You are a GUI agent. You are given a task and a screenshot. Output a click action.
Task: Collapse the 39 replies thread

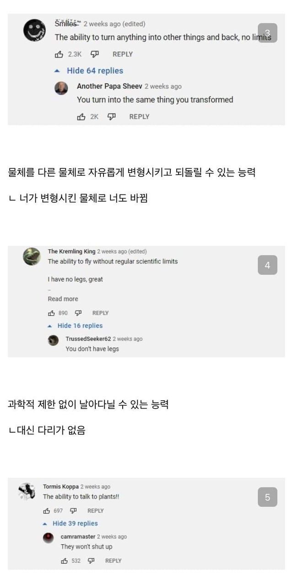[71, 523]
